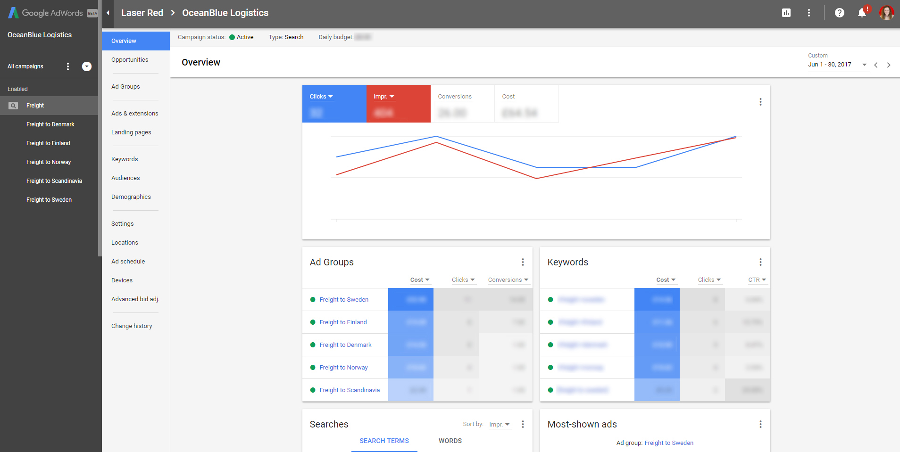The height and width of the screenshot is (452, 900).
Task: Go to next date range
Action: (x=889, y=65)
